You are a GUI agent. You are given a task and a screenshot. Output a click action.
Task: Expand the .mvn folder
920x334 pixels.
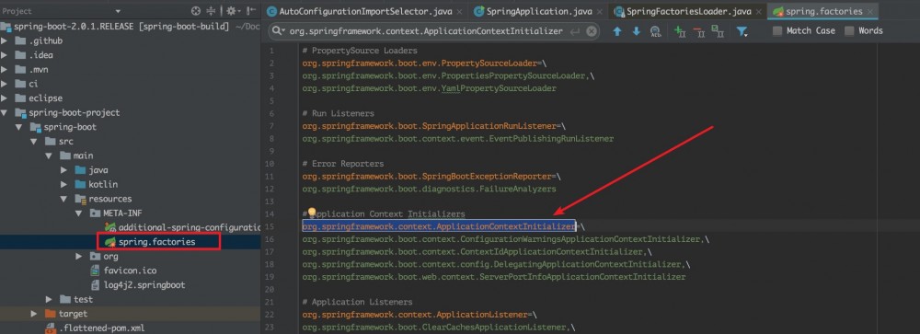tap(5, 69)
